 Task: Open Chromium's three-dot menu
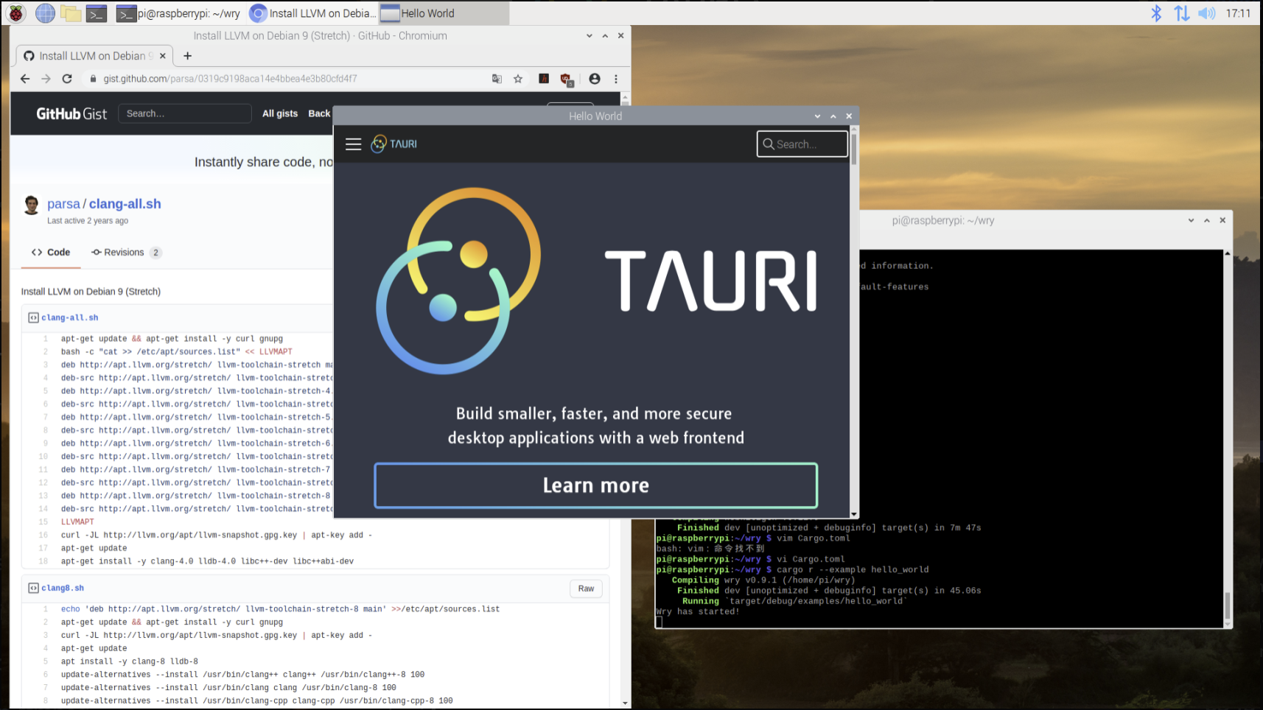[x=616, y=78]
